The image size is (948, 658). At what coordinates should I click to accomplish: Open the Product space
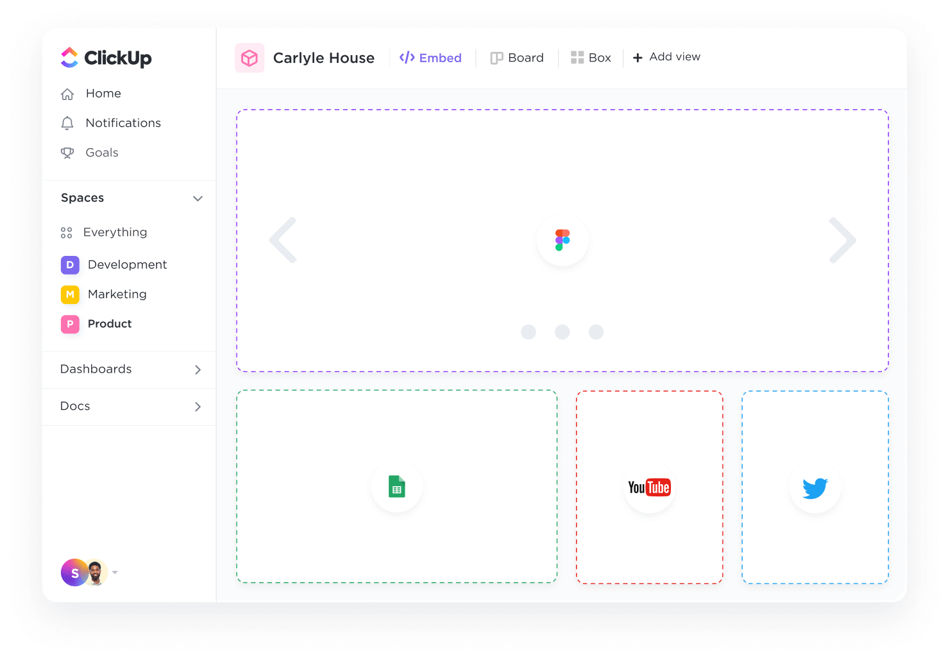pos(110,324)
